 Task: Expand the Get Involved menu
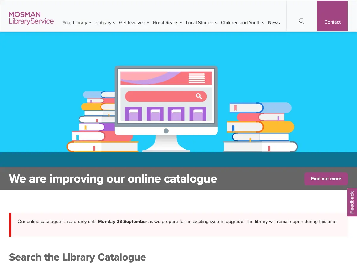[134, 23]
